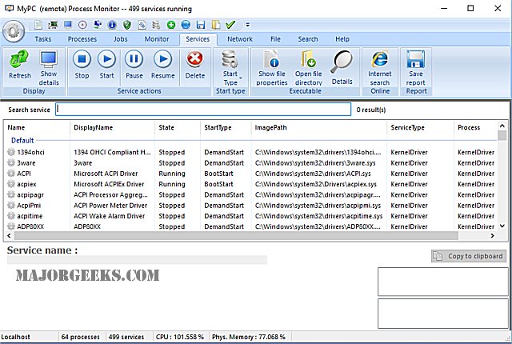Click vertical scrollbar down arrow

(502, 226)
